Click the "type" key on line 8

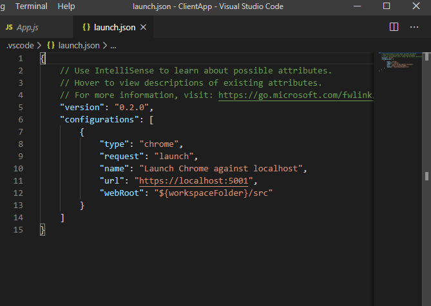coord(114,144)
